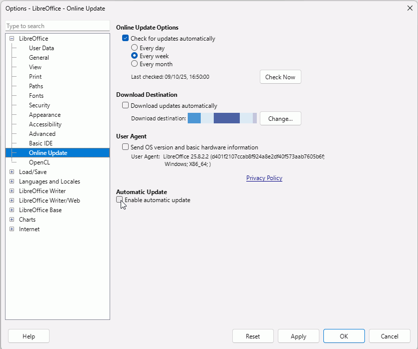Click the Type to search field
Image resolution: width=418 pixels, height=349 pixels.
(x=57, y=26)
